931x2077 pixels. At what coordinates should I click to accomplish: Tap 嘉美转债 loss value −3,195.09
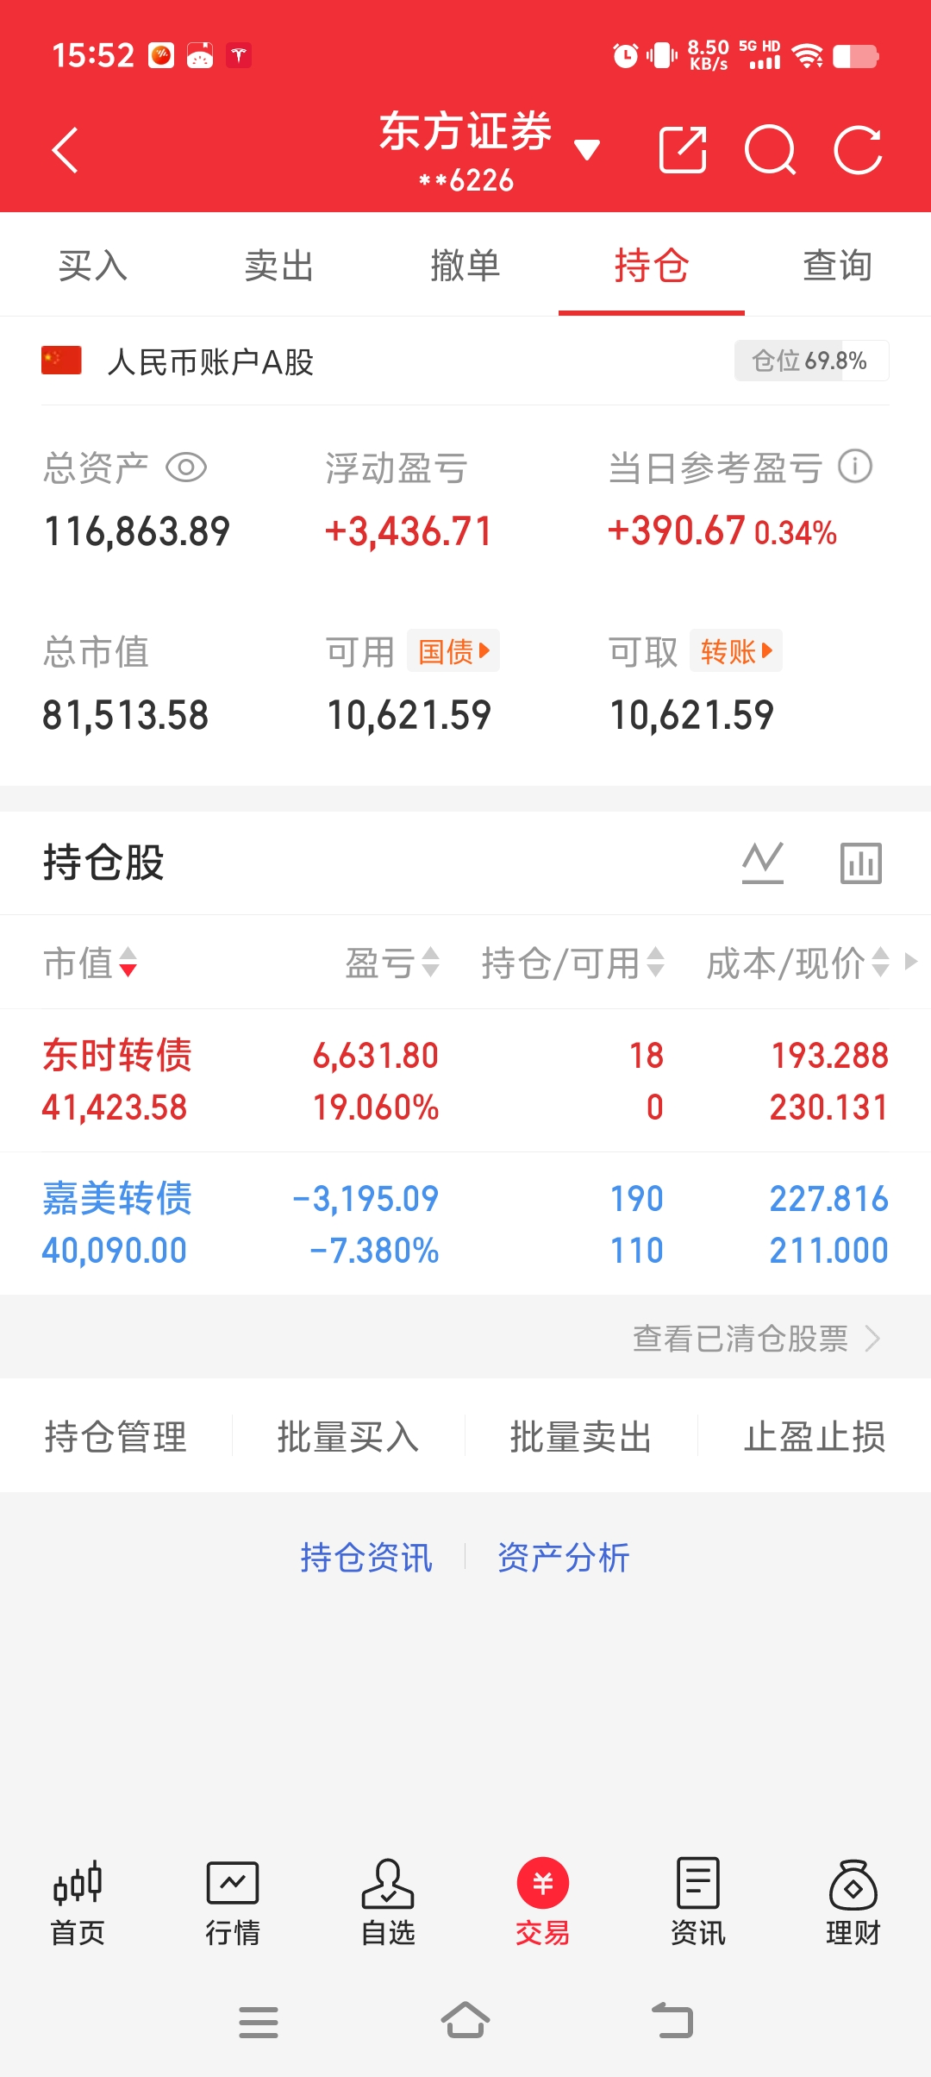tap(366, 1199)
